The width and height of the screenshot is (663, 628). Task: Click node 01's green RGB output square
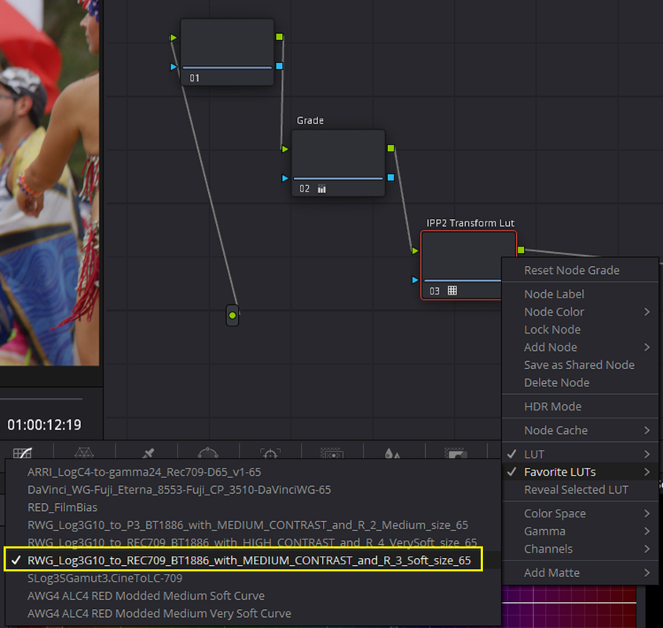pos(279,37)
